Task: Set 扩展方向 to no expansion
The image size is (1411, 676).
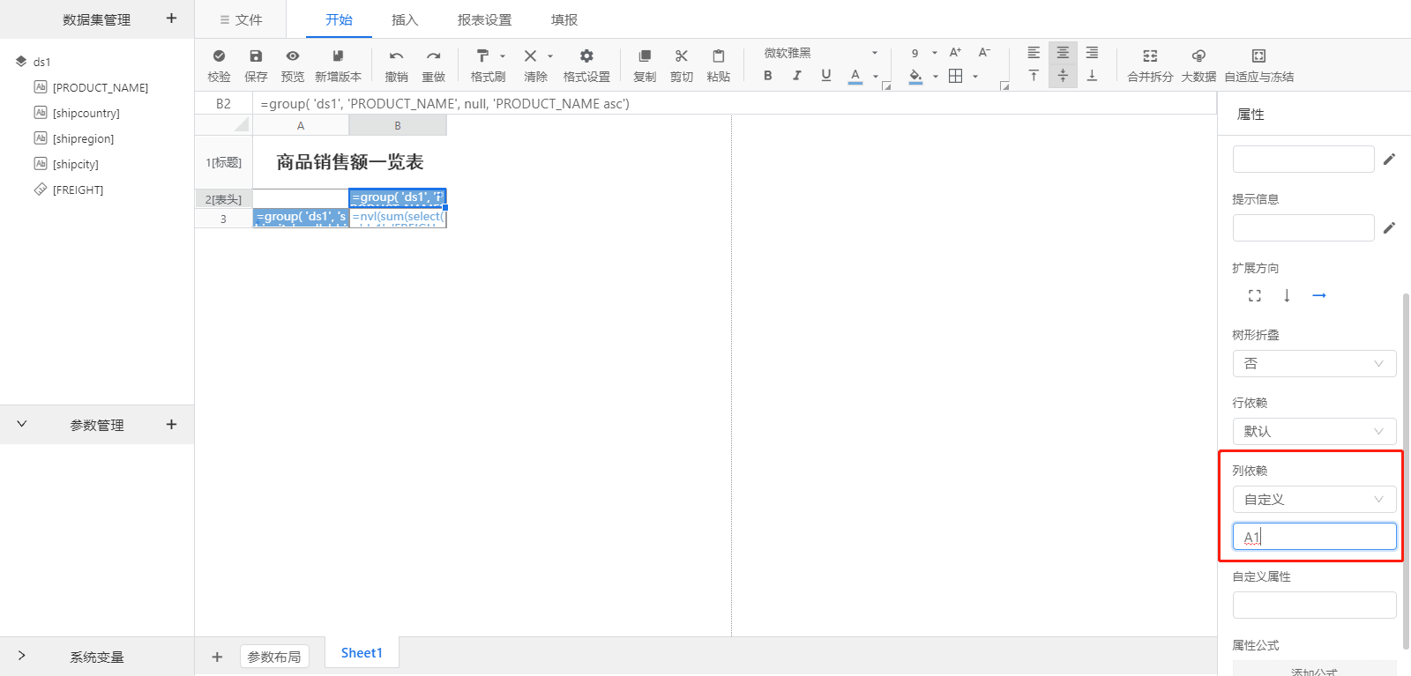Action: (x=1255, y=296)
